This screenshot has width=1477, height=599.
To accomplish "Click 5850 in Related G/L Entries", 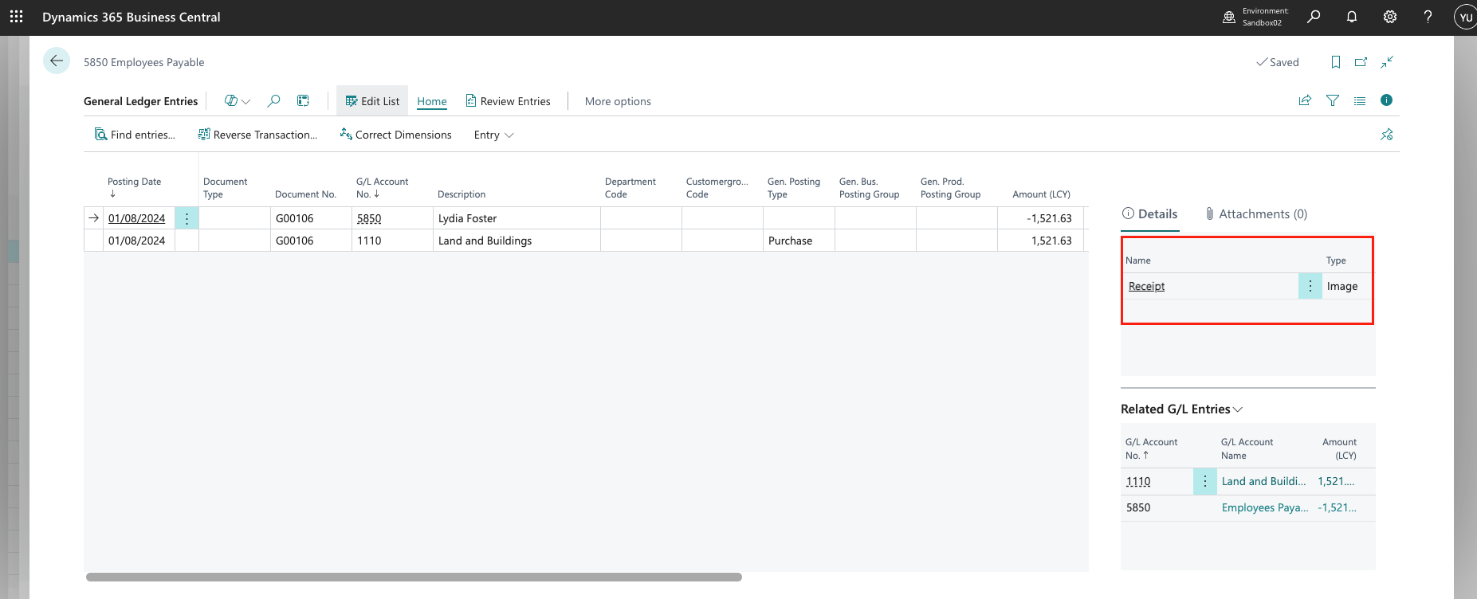I will click(x=1138, y=507).
